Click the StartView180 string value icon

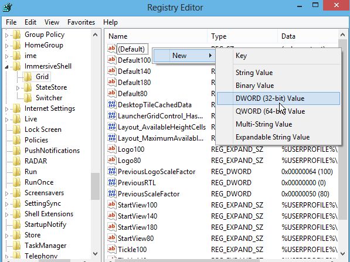click(111, 227)
